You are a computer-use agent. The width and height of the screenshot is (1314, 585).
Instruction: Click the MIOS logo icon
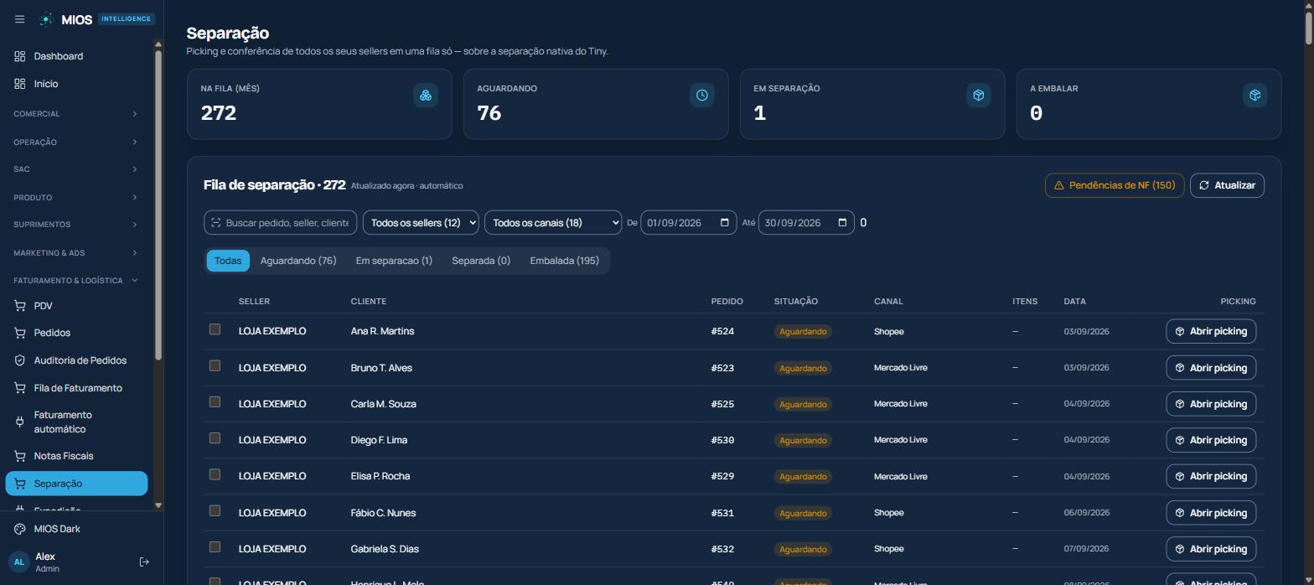(x=47, y=19)
